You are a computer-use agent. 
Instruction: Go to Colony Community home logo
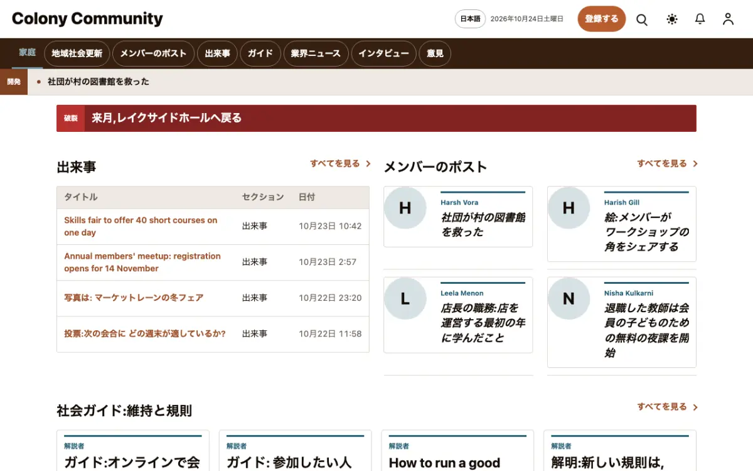click(x=87, y=19)
